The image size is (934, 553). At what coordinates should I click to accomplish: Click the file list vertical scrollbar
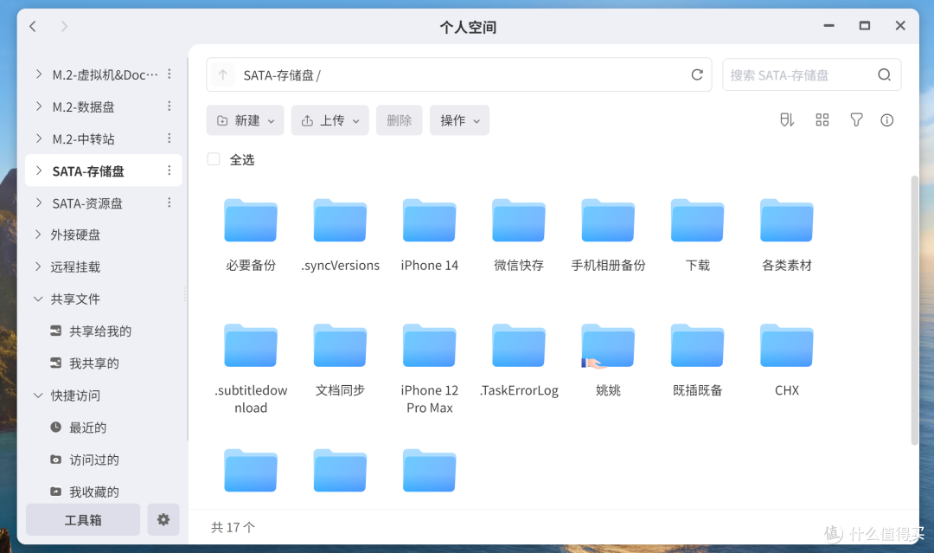[914, 310]
